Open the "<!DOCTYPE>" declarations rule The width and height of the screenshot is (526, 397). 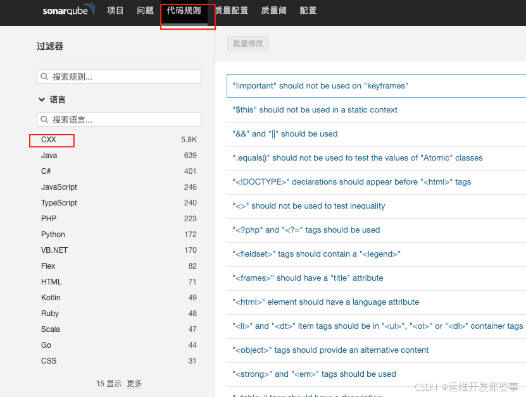click(351, 182)
